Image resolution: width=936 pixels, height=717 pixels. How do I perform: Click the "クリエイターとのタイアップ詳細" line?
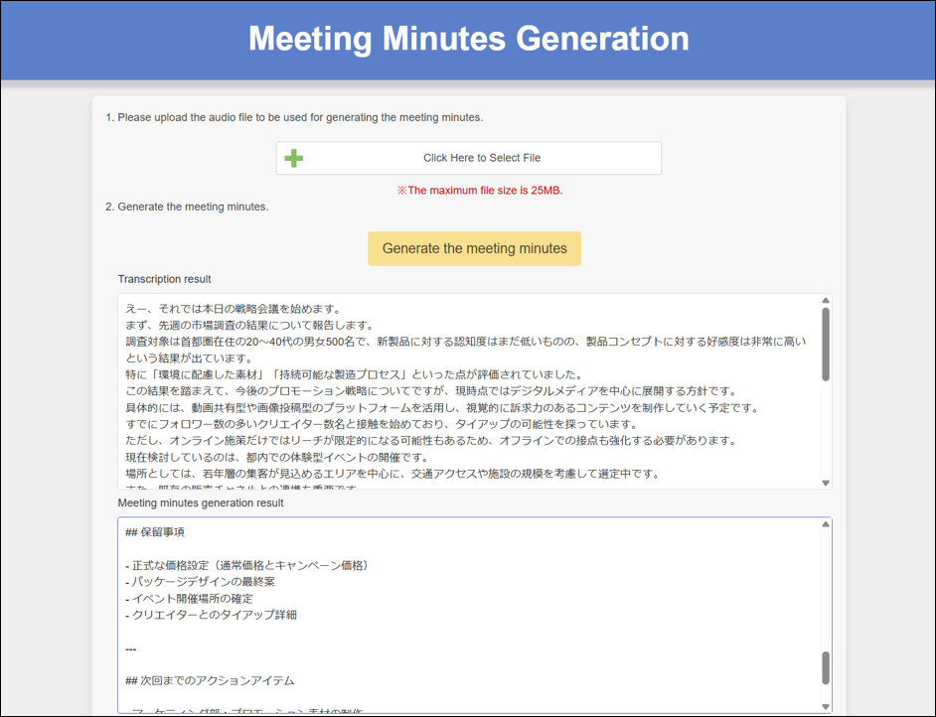[214, 615]
